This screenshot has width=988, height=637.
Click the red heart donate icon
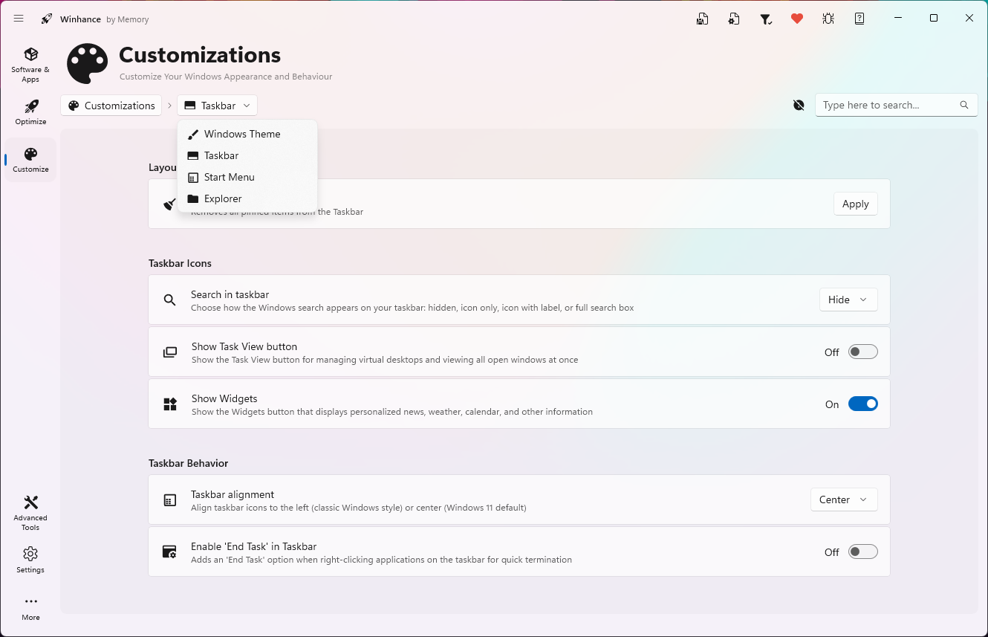click(797, 19)
